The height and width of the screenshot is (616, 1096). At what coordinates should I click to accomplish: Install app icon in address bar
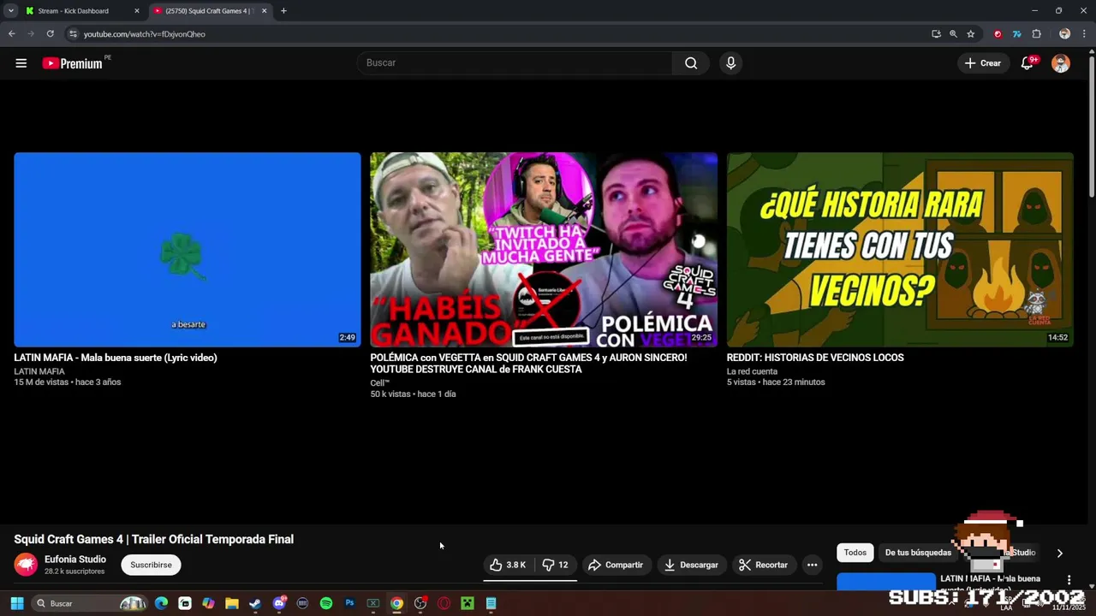[x=936, y=34]
